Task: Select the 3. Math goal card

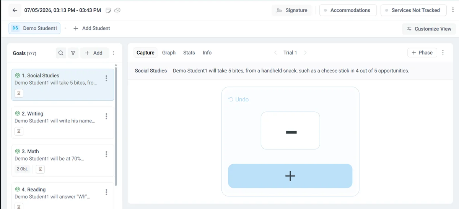Action: [63, 161]
